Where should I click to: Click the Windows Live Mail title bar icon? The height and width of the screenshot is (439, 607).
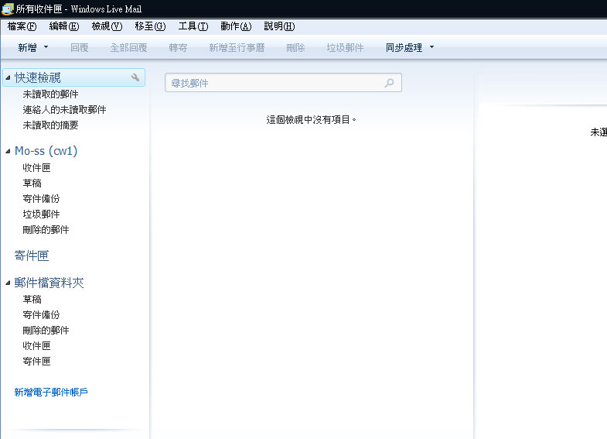coord(8,9)
